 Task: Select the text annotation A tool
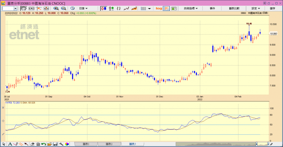pos(10,144)
